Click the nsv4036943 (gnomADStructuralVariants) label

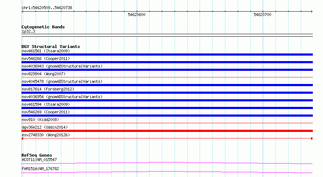point(62,66)
